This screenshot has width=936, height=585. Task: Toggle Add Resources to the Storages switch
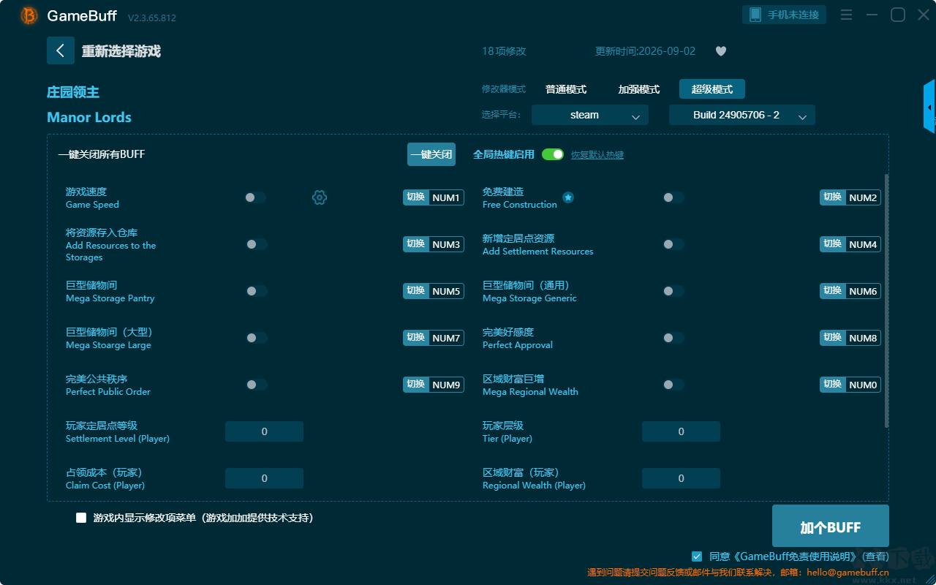[257, 244]
